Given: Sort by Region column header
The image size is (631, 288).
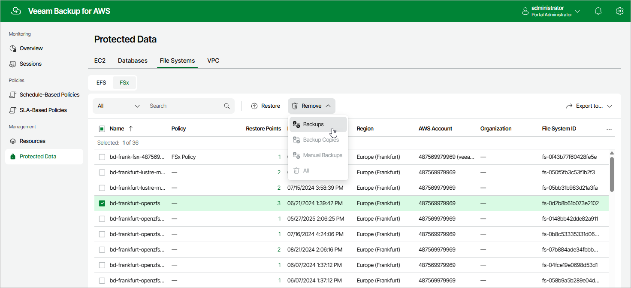Looking at the screenshot, I should pos(365,129).
